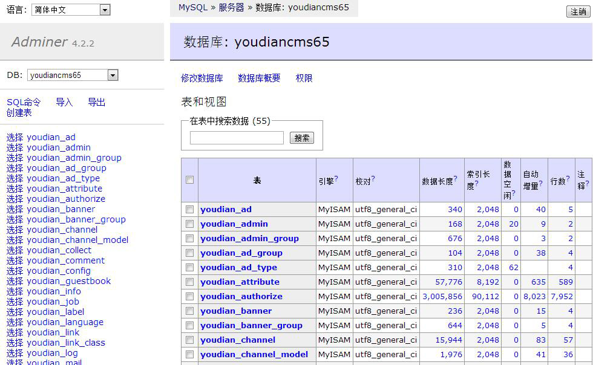593x365 pixels.
Task: Click the 注销 logout button
Action: pos(578,11)
